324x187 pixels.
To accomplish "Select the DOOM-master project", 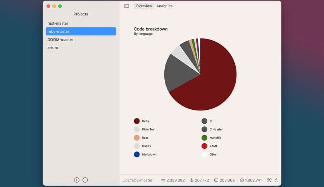I will (x=81, y=39).
